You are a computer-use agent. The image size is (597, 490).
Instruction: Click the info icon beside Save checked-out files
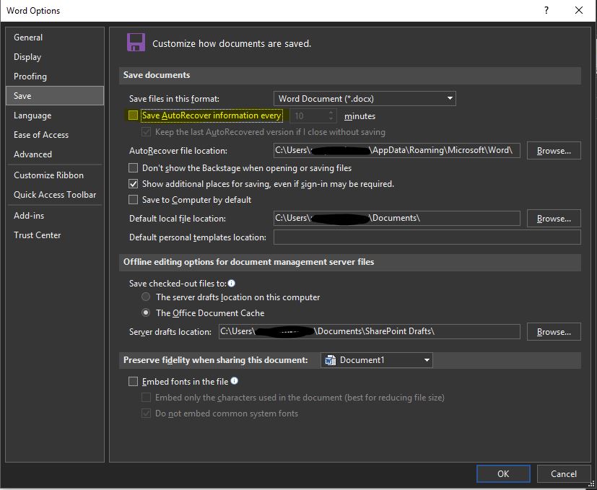coord(230,283)
